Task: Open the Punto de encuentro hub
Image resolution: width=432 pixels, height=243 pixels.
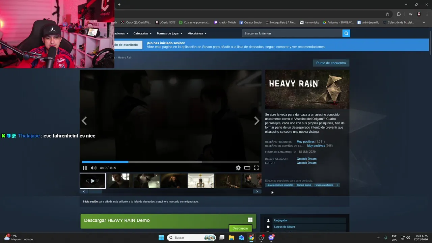Action: (331, 63)
